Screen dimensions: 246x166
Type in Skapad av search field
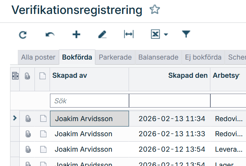(x=89, y=101)
